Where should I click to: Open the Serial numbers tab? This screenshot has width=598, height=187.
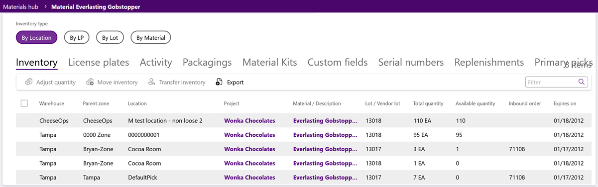411,62
